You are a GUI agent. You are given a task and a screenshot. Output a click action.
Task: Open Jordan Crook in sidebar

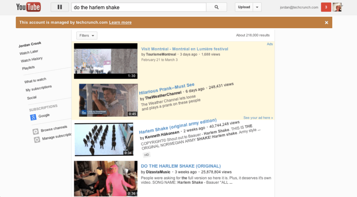[x=30, y=44]
